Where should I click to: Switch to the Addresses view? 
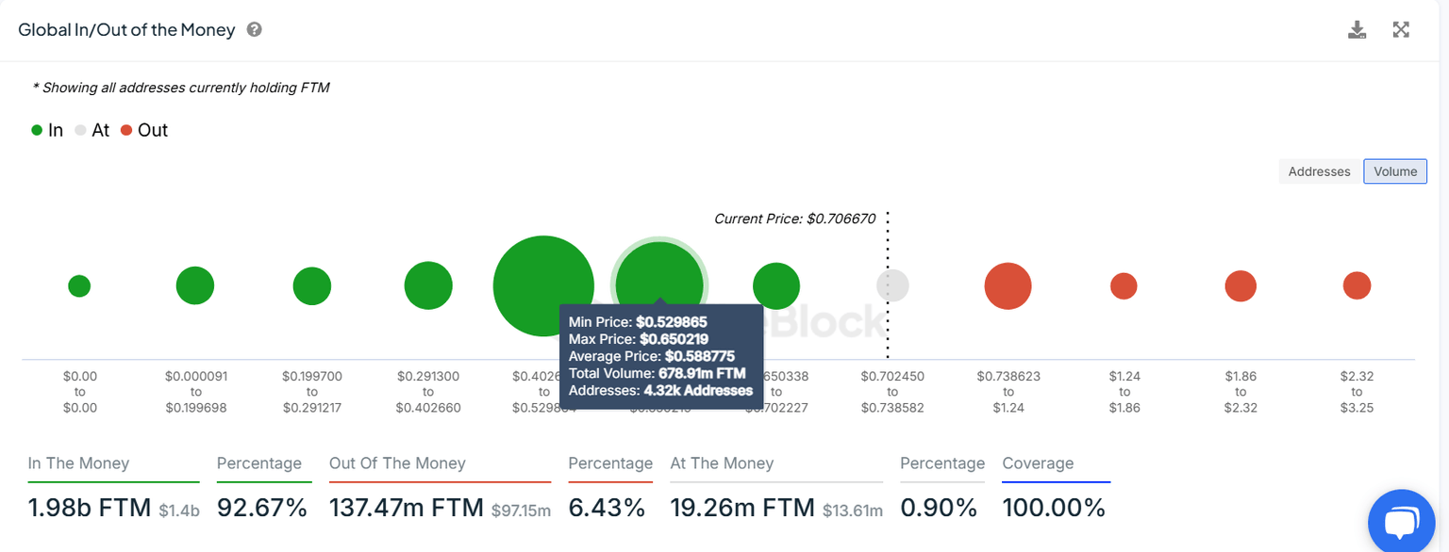(1319, 171)
